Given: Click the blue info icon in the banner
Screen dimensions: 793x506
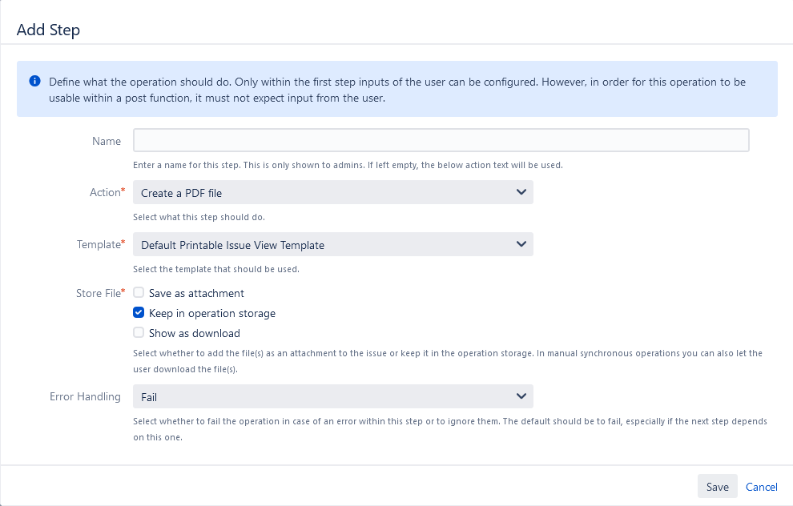Looking at the screenshot, I should [x=34, y=82].
